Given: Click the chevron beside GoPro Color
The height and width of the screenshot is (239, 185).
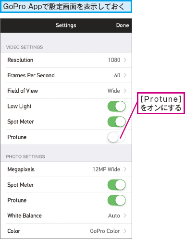Looking at the screenshot, I should pyautogui.click(x=125, y=231).
